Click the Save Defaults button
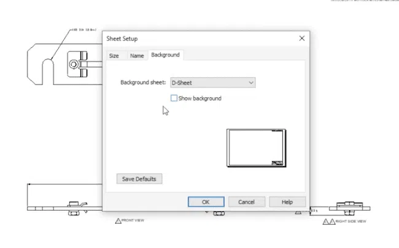 pyautogui.click(x=139, y=179)
